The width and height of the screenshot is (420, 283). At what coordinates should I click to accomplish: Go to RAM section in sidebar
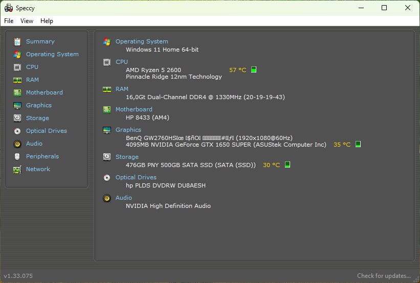point(32,80)
